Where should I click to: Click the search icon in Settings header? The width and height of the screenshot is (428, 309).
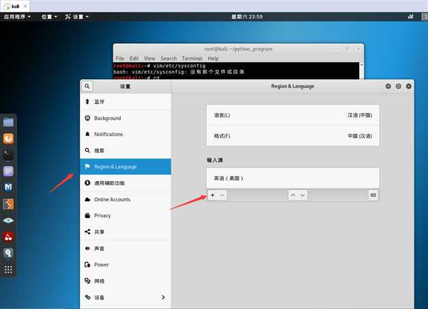[x=87, y=86]
